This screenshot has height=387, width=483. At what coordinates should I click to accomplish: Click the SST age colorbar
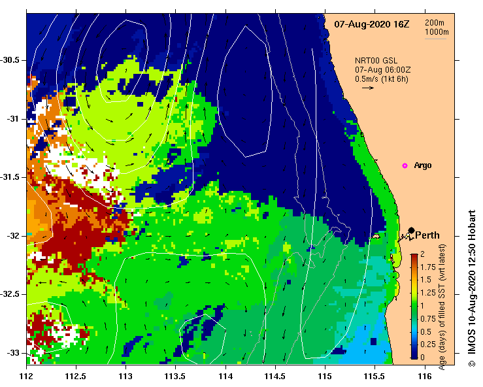coord(414,307)
